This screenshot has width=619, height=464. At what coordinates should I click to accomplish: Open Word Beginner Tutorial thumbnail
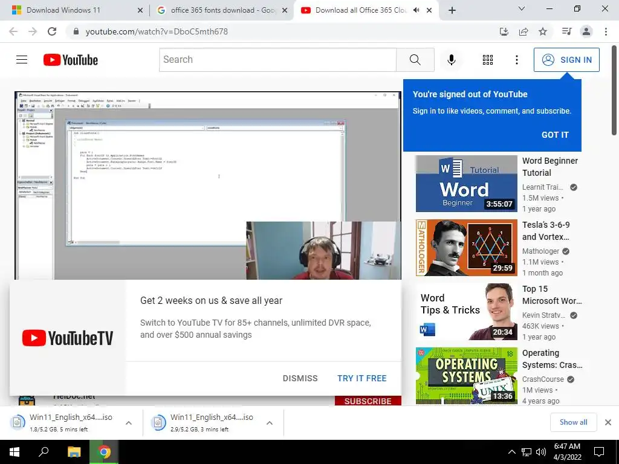[466, 184]
